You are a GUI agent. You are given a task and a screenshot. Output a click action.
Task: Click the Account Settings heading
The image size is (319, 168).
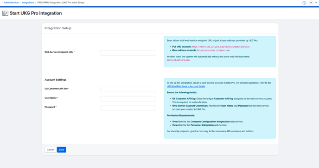click(x=55, y=80)
